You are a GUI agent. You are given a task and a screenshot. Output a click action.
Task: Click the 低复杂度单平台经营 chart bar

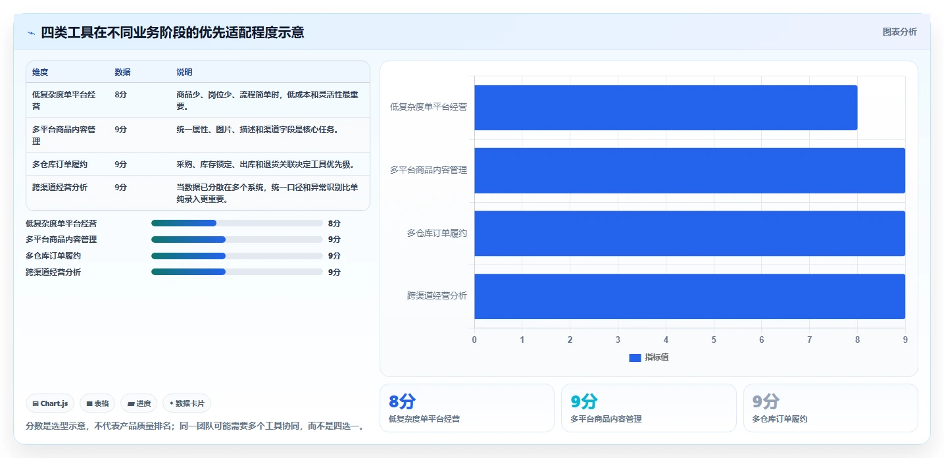pos(666,107)
